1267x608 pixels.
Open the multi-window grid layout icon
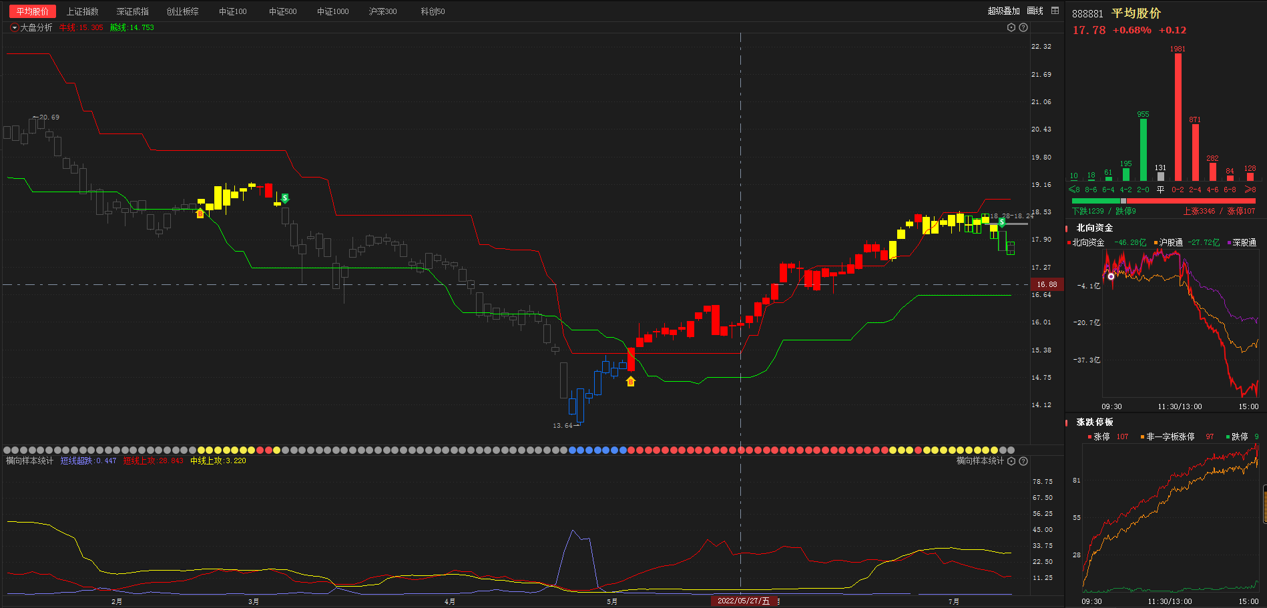[x=1055, y=11]
